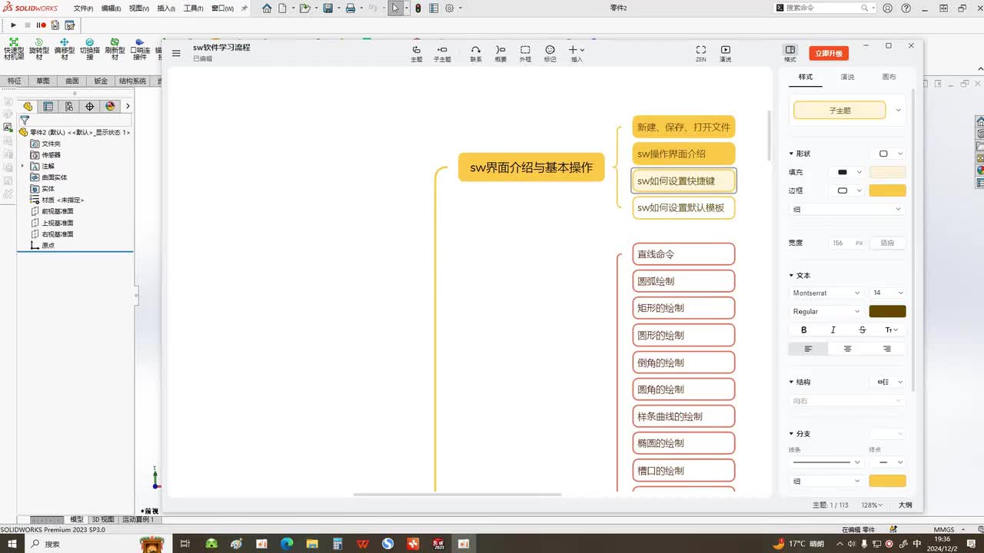Open the 标记 markers tool
The height and width of the screenshot is (553, 984).
(x=550, y=53)
